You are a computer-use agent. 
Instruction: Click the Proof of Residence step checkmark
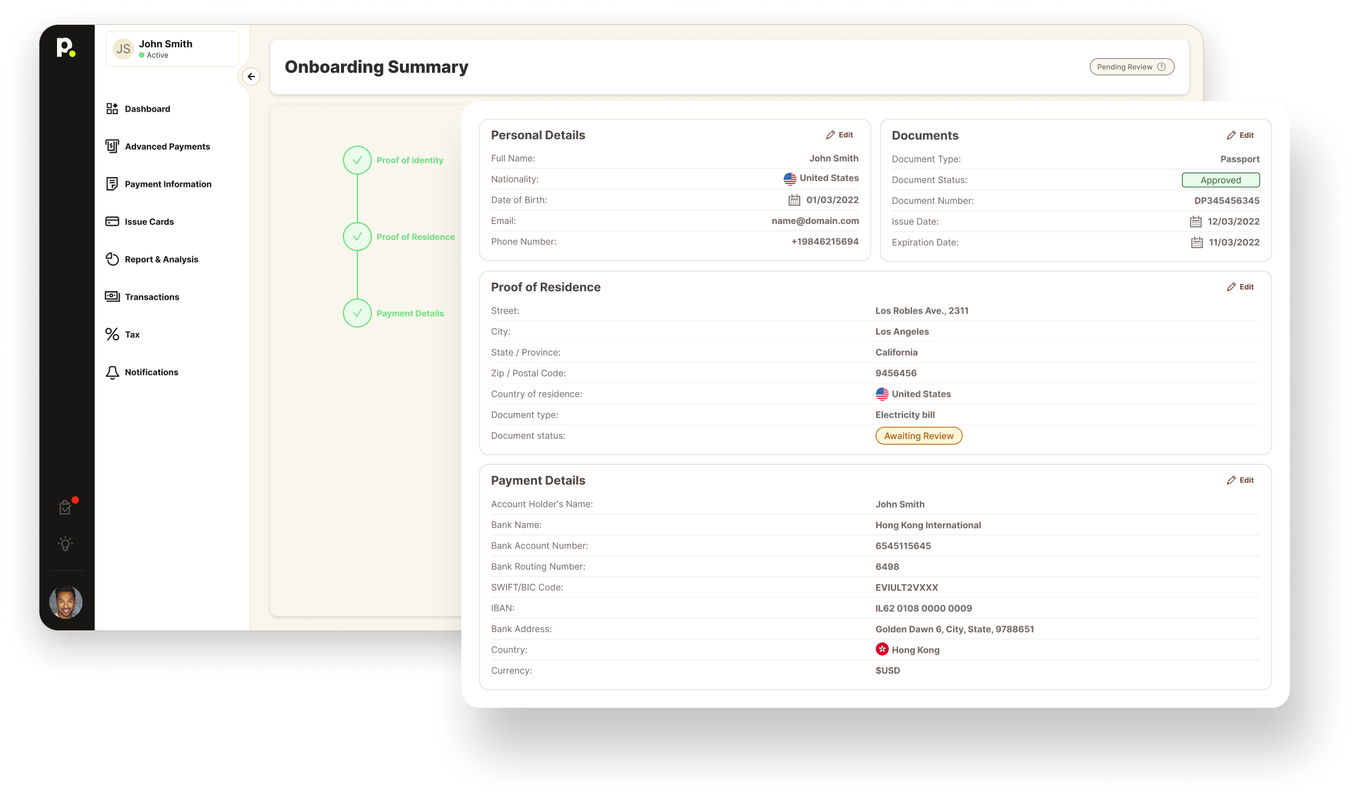click(357, 237)
